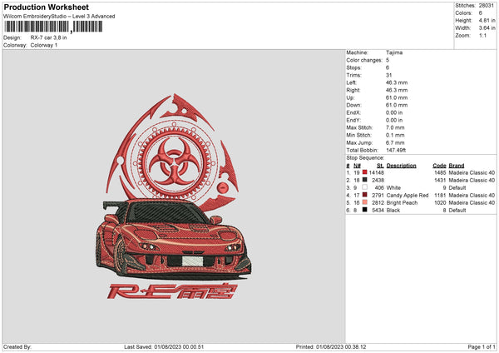
Task: Click the 'Stop Sequence:' label
Action: 365,157
